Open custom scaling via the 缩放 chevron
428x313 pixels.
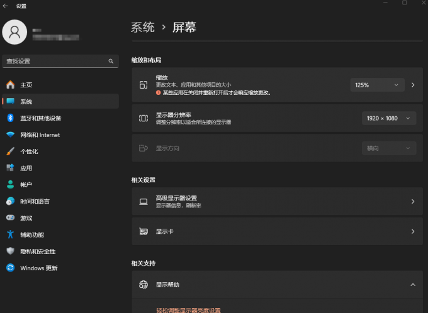tap(413, 85)
